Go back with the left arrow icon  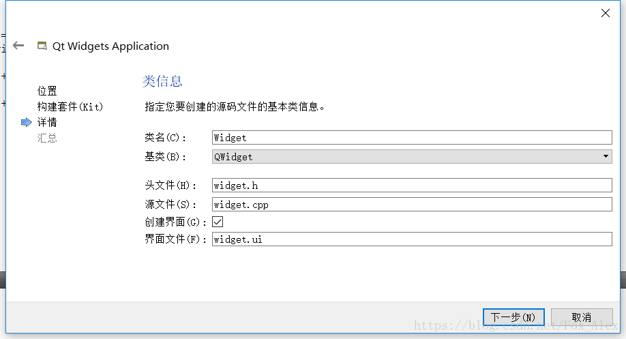18,46
